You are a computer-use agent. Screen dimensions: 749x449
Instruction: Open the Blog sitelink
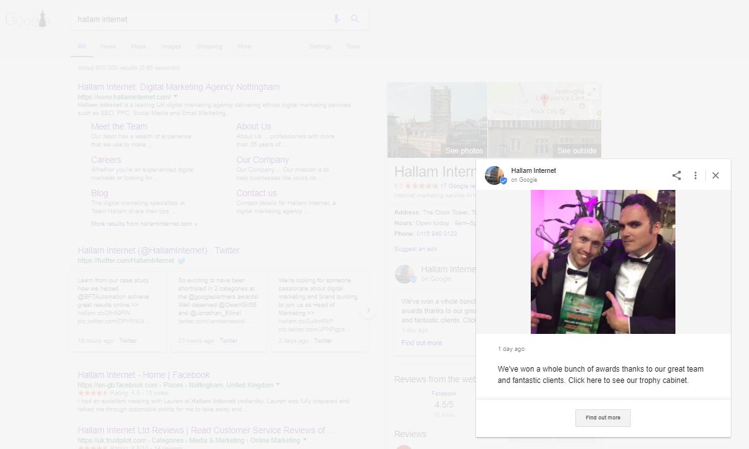99,194
